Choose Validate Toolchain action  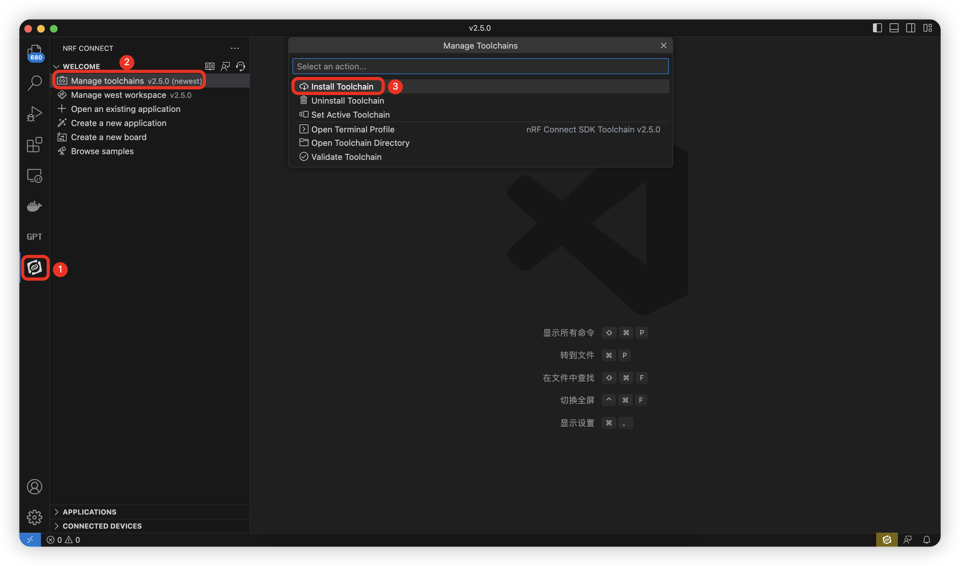(480, 157)
